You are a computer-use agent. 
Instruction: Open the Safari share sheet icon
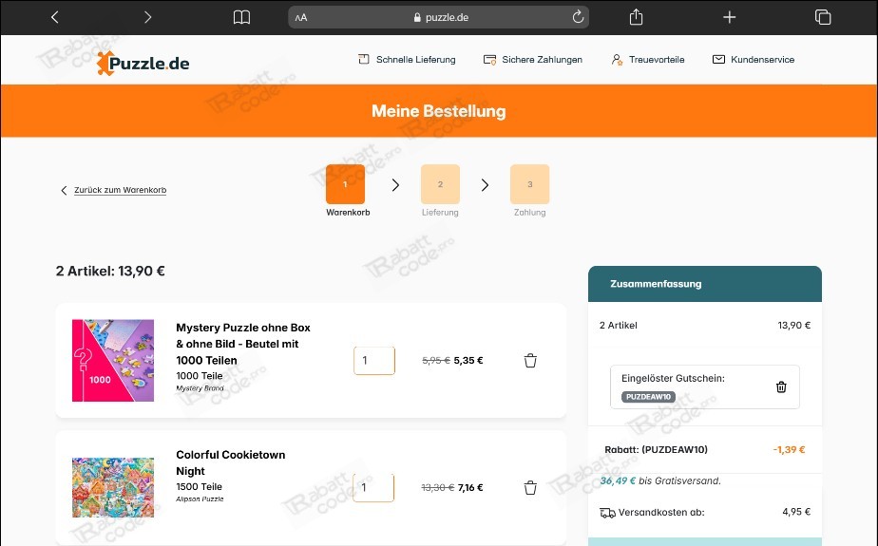click(636, 17)
